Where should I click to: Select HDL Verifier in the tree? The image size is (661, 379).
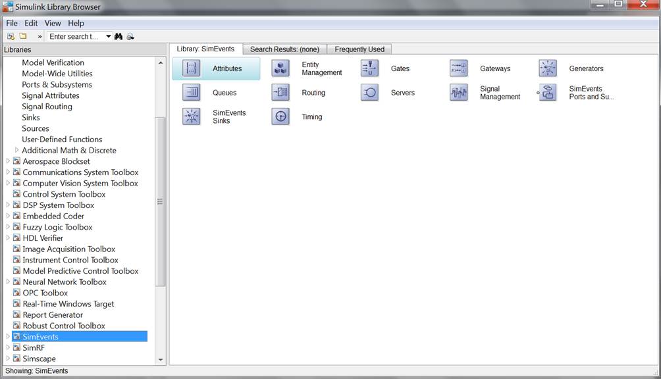pyautogui.click(x=43, y=238)
